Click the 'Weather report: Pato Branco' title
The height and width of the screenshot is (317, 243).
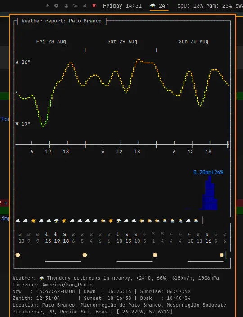tap(61, 21)
